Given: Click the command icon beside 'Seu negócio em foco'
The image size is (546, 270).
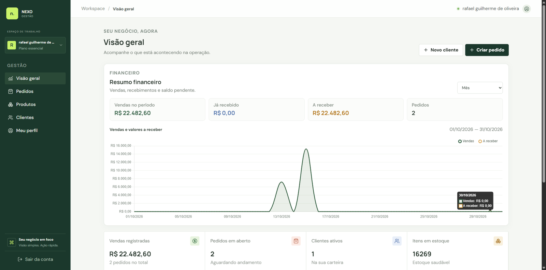Looking at the screenshot, I should click(x=12, y=242).
